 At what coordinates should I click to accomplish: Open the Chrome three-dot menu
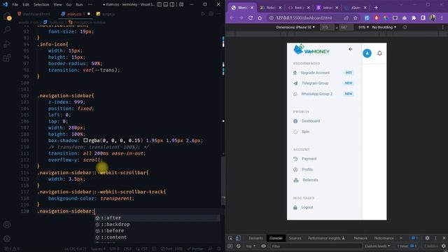[x=442, y=17]
